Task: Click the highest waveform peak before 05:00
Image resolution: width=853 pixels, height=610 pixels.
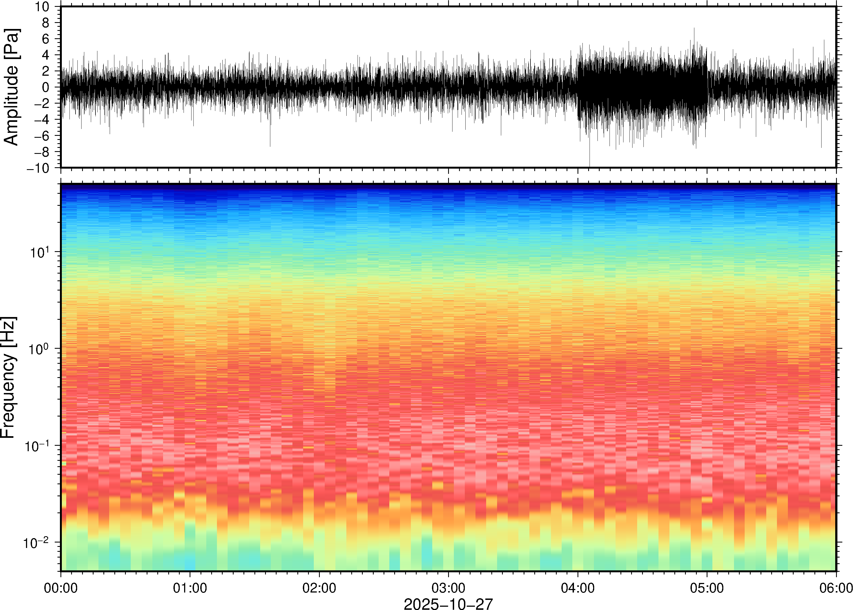Action: [x=694, y=30]
